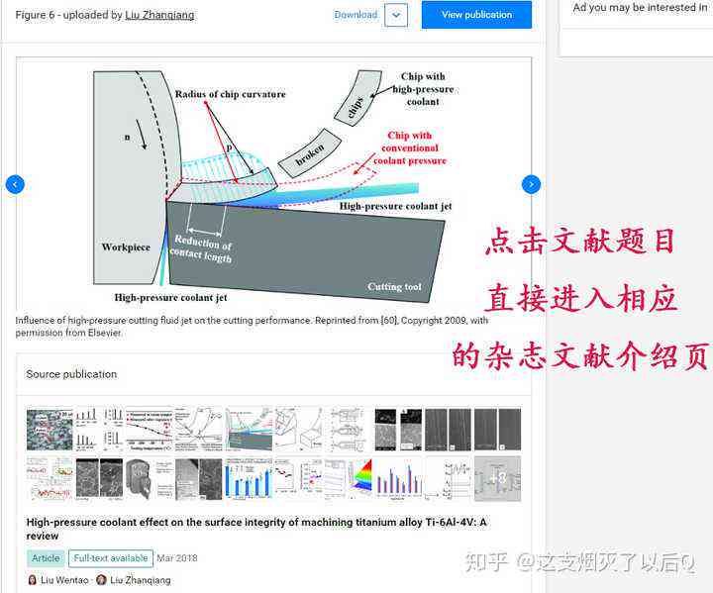
Task: Go to the previous figure arrow
Action: pyautogui.click(x=15, y=184)
